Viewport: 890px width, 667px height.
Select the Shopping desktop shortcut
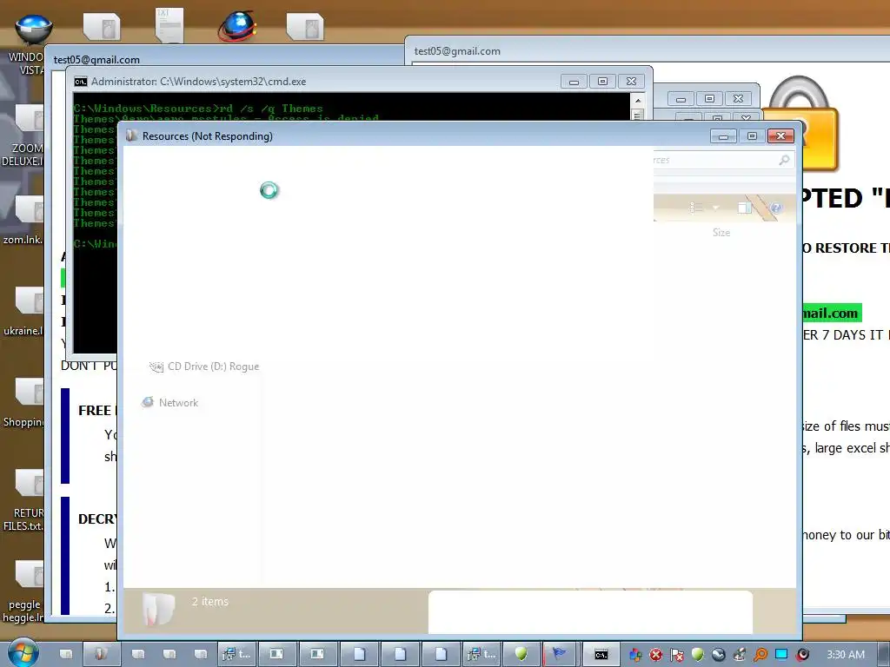point(23,403)
